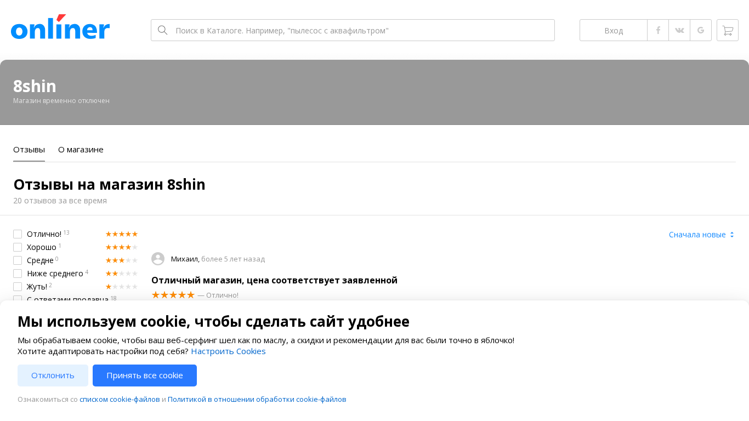This screenshot has height=421, width=749.
Task: Sign in with VK icon
Action: pyautogui.click(x=679, y=30)
